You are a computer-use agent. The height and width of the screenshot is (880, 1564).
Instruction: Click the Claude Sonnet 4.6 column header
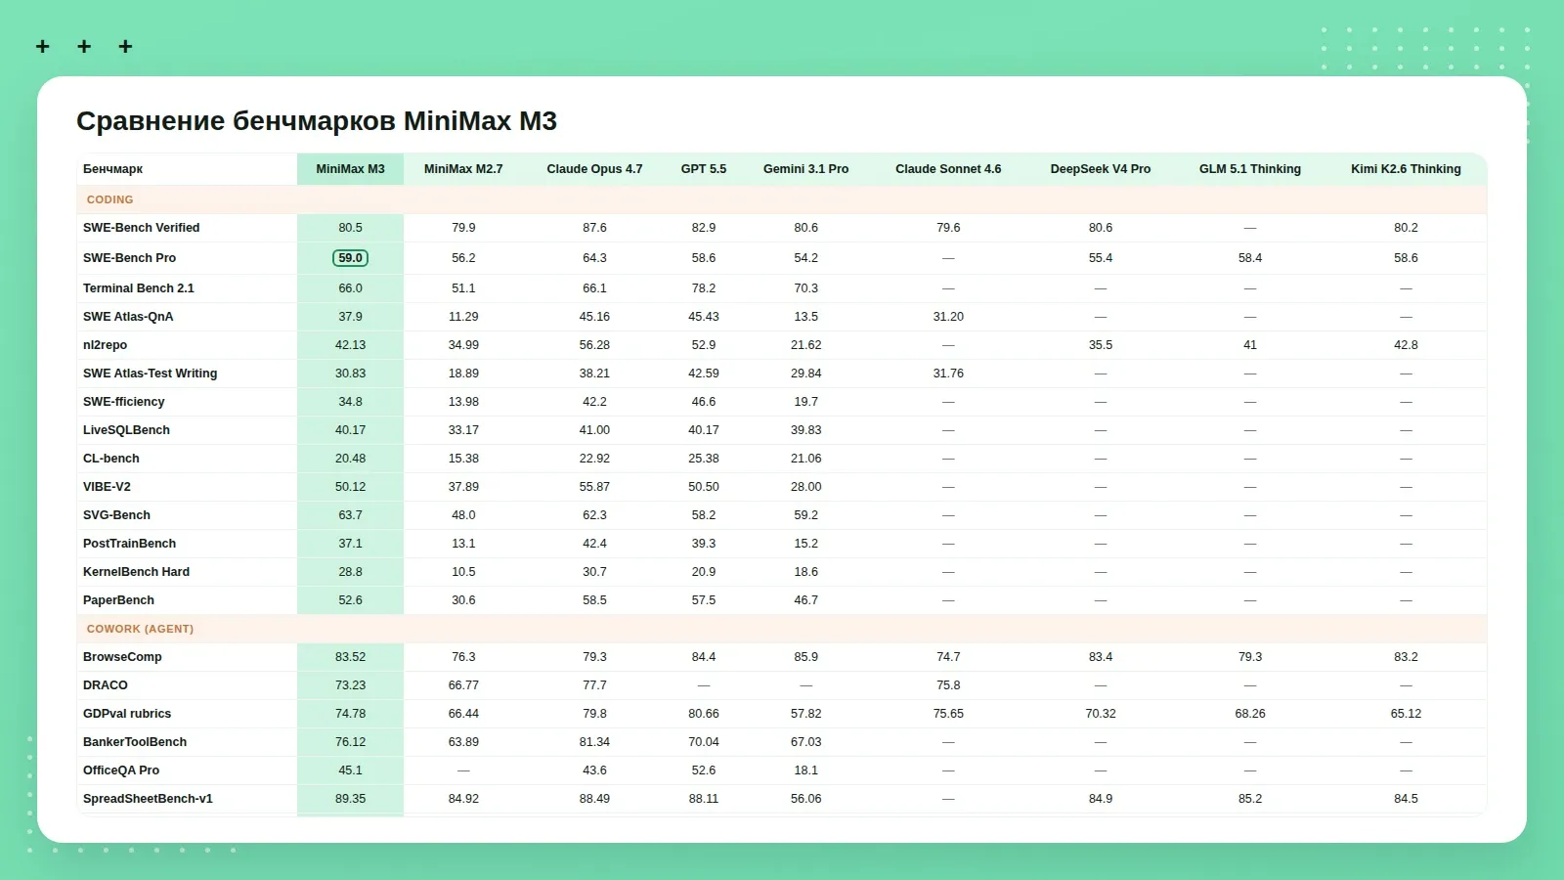948,169
